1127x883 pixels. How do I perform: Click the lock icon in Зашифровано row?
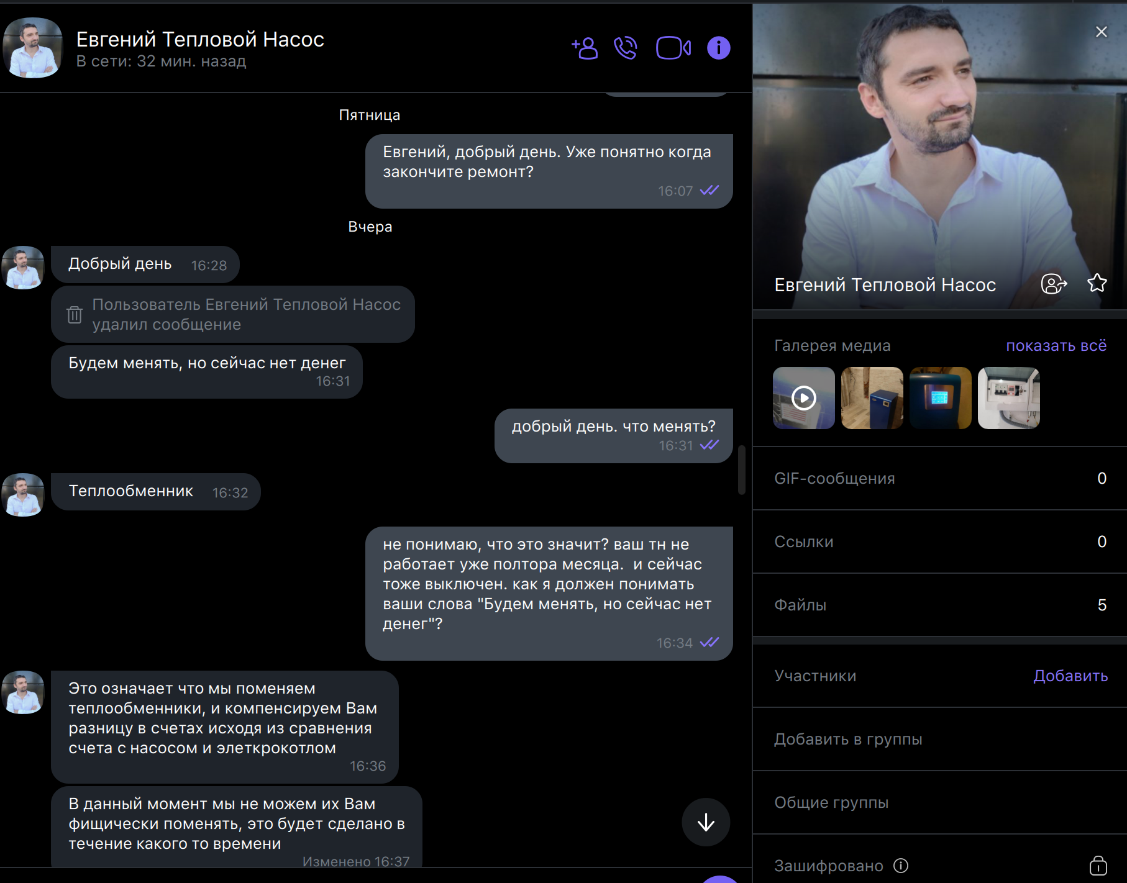[1098, 866]
